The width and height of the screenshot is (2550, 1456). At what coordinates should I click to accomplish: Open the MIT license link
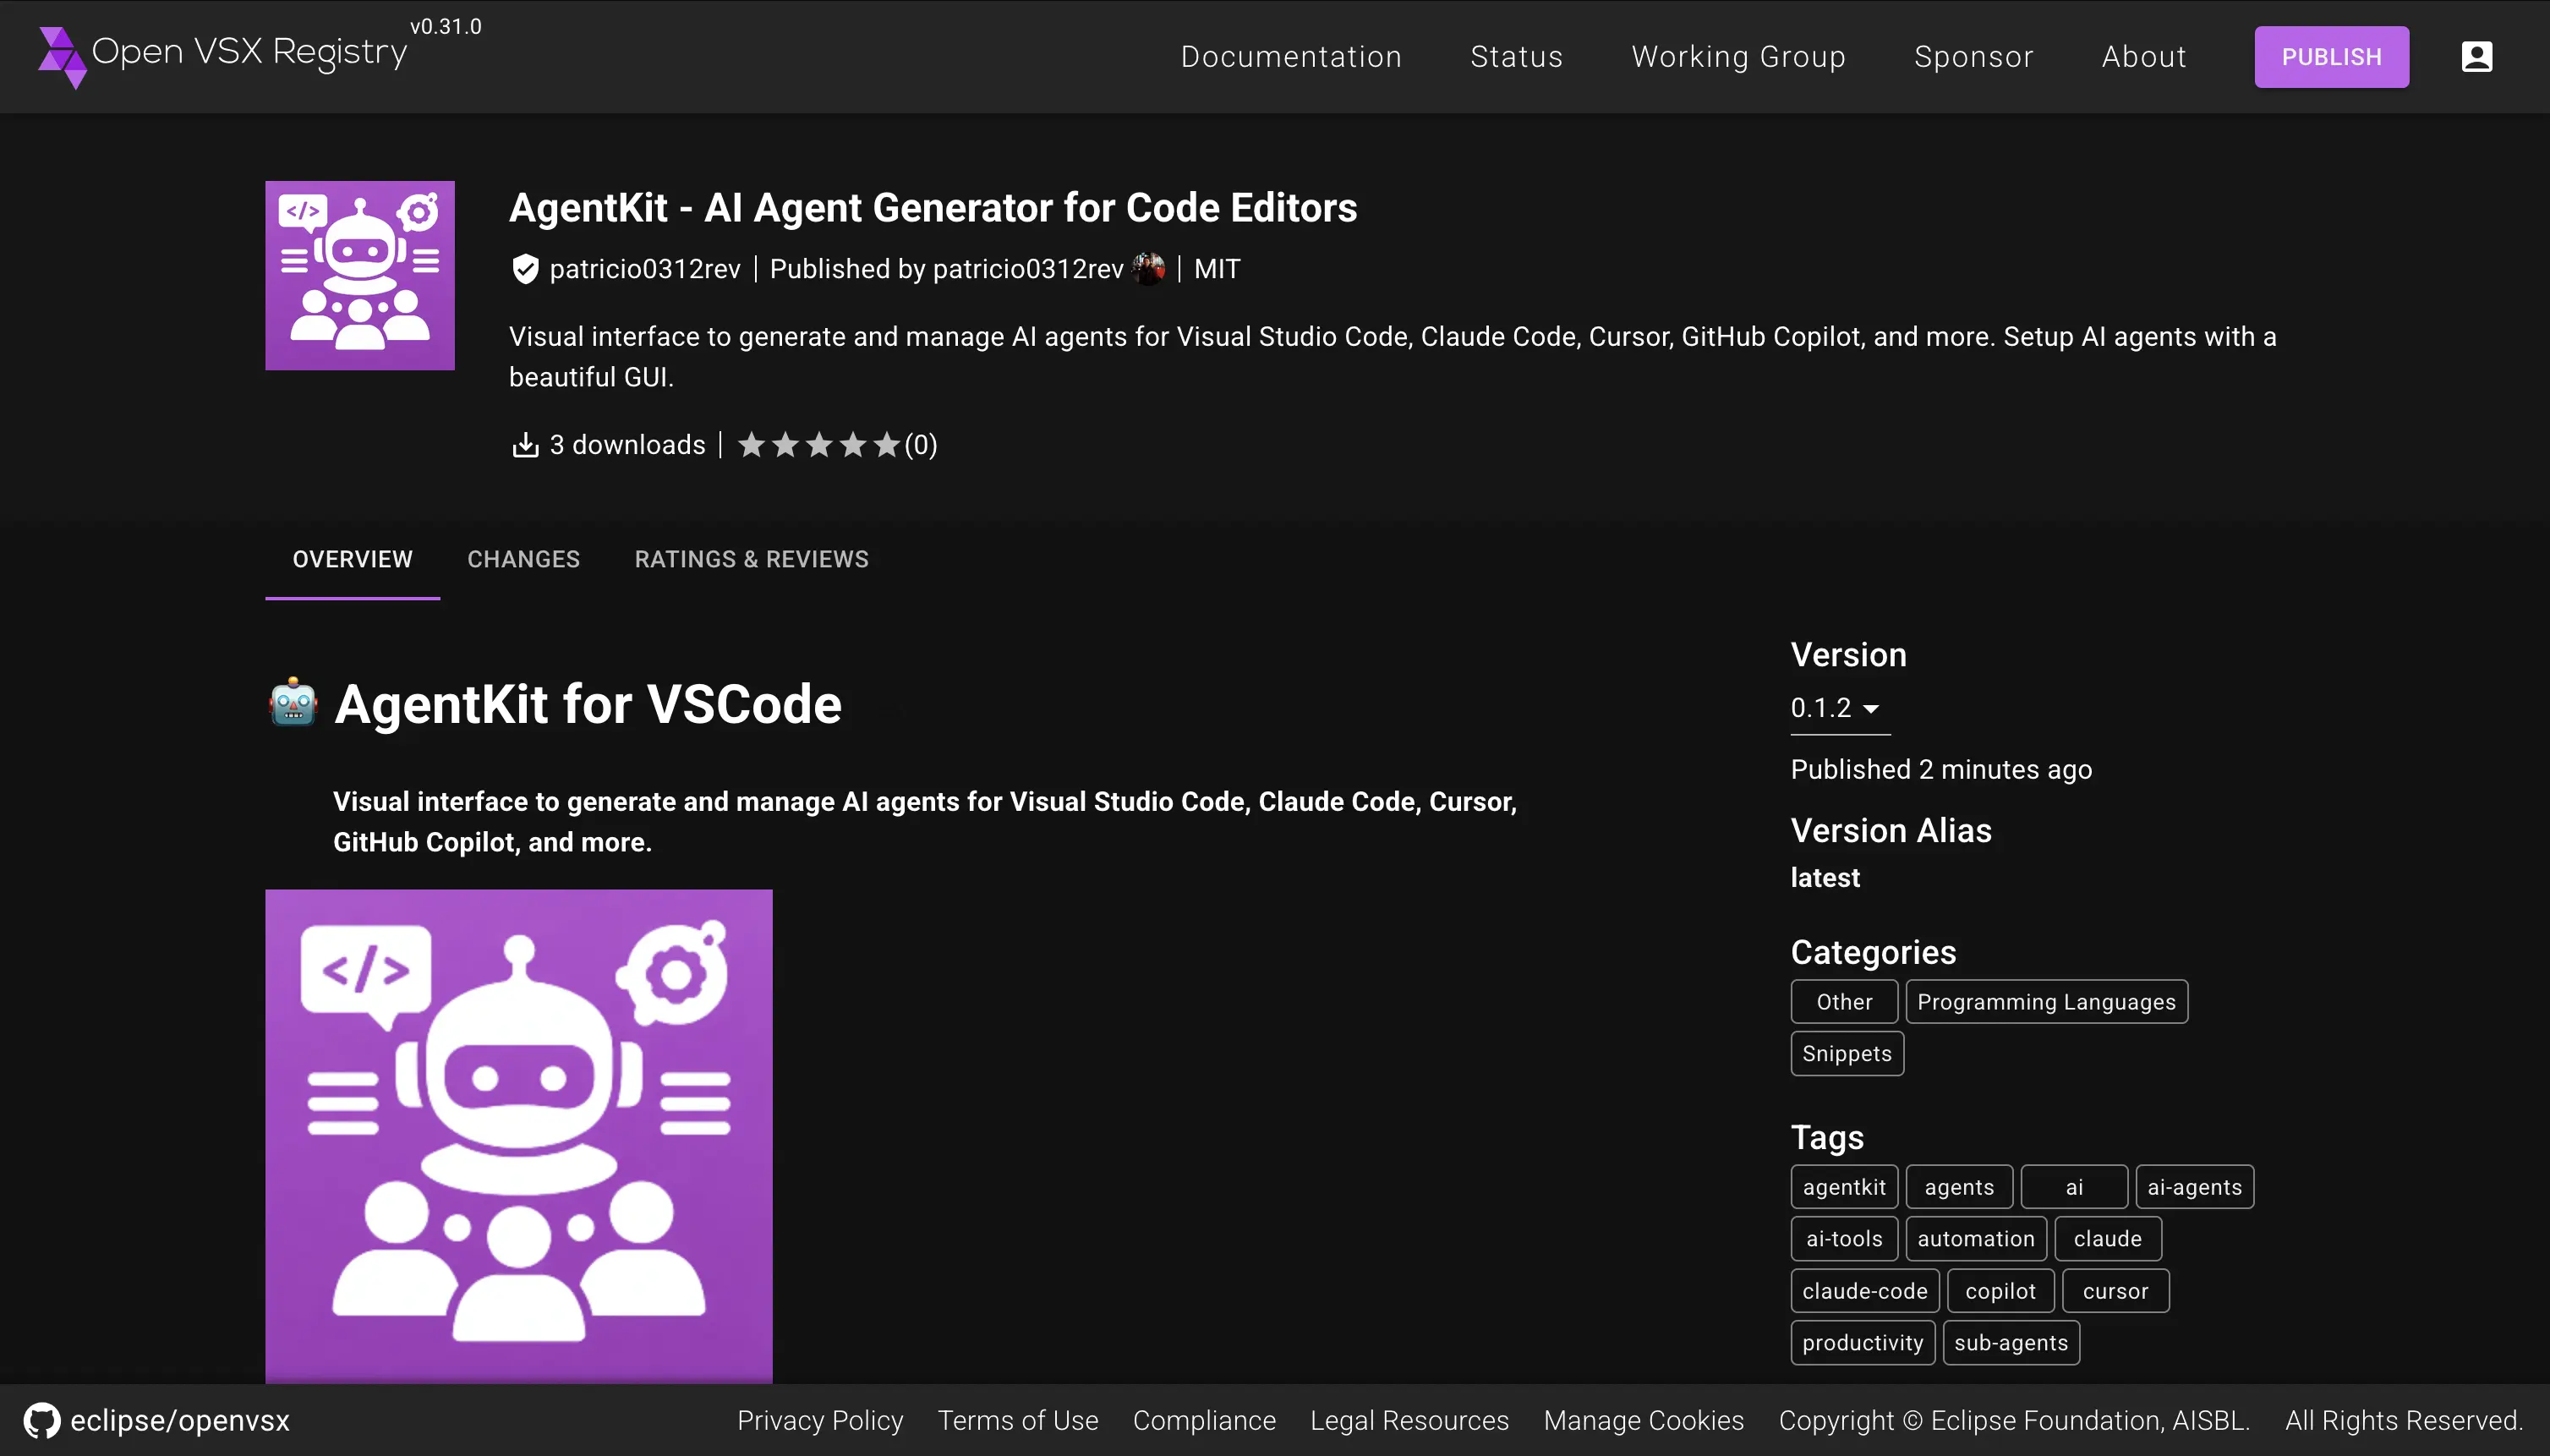tap(1216, 269)
